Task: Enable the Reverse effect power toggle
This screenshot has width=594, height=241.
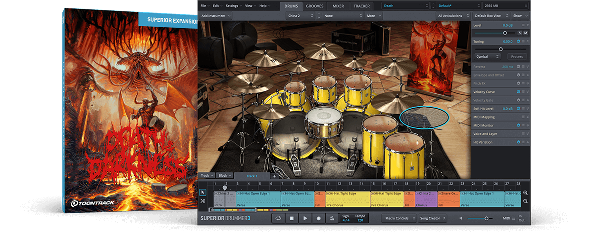Action: [x=518, y=66]
